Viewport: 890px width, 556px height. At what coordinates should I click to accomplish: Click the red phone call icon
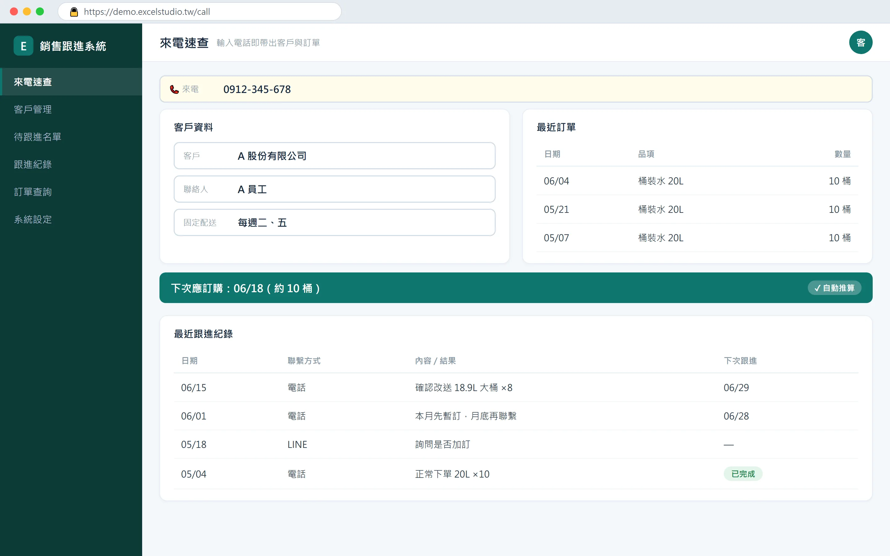point(174,89)
